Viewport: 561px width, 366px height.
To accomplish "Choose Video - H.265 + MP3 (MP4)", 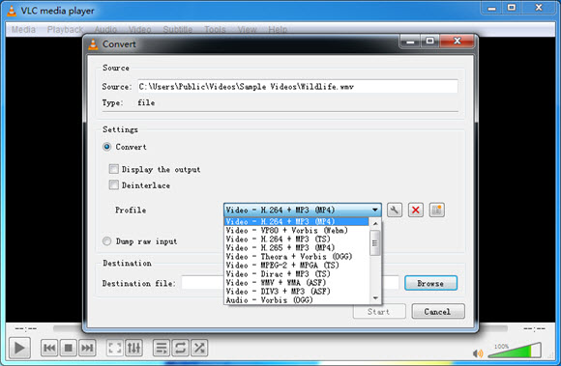I will coord(296,248).
